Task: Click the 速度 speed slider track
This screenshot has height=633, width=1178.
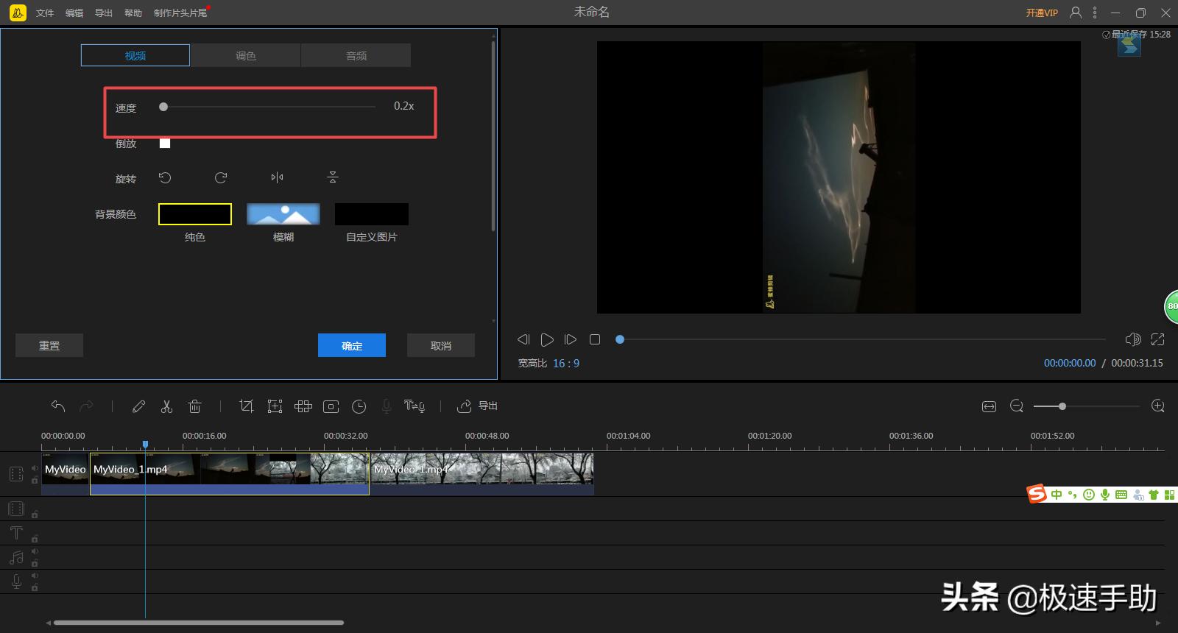Action: click(269, 107)
